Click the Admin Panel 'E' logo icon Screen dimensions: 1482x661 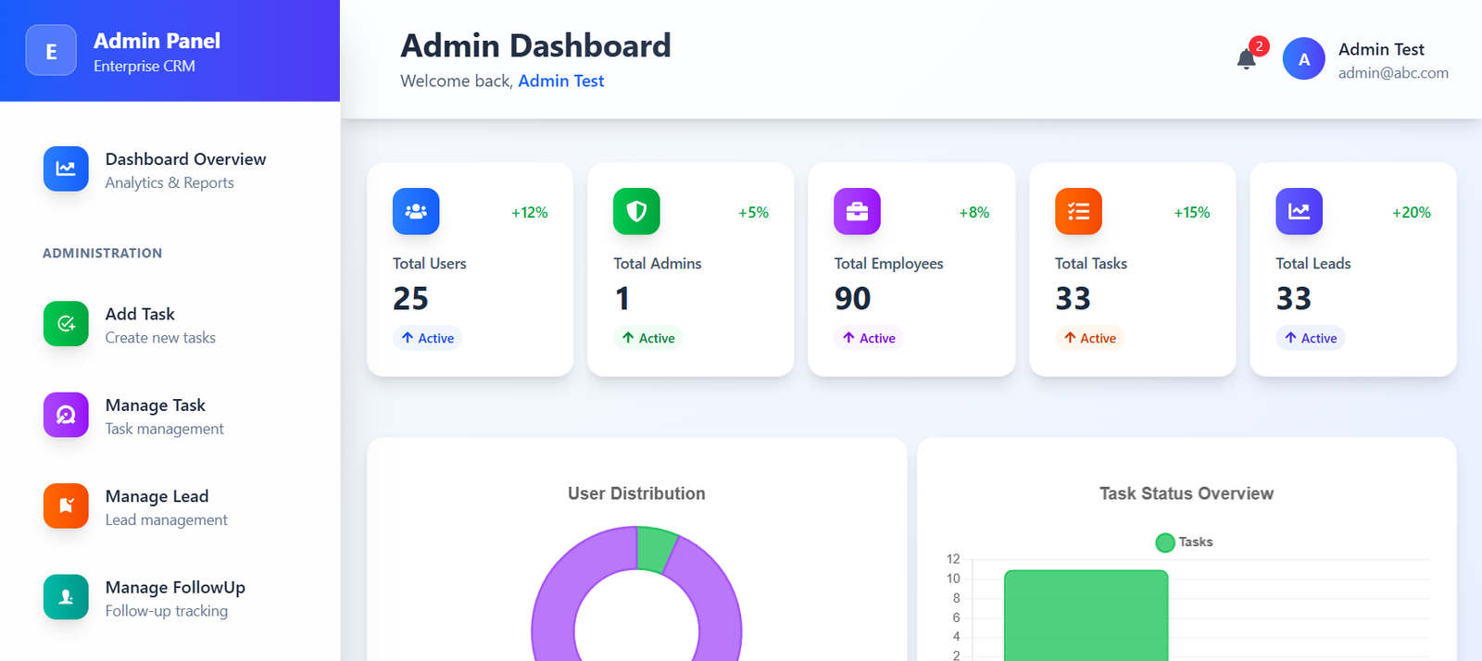coord(51,50)
